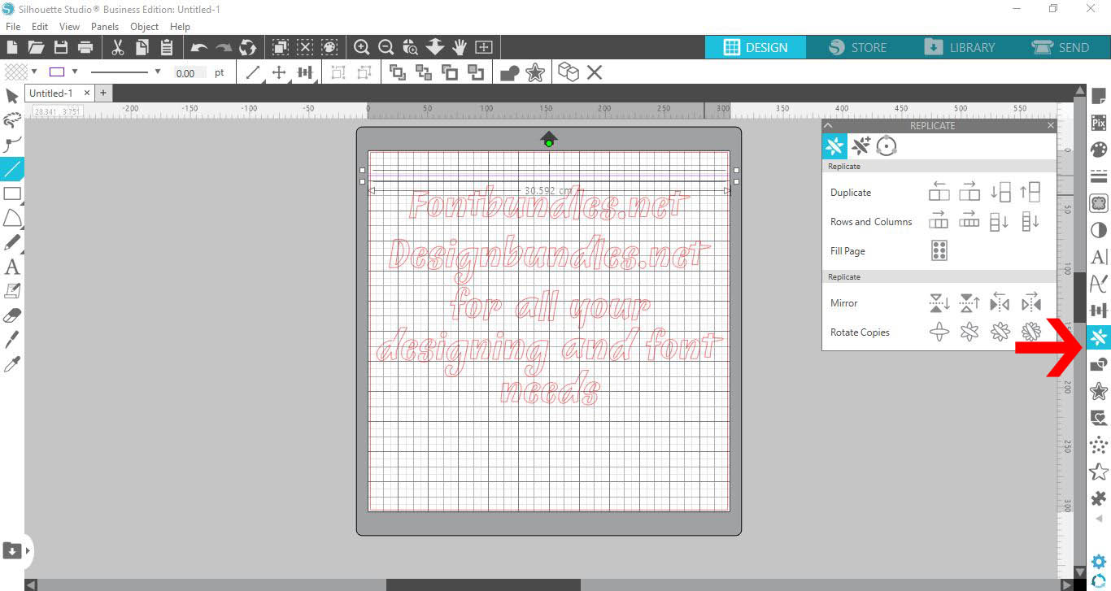Image resolution: width=1111 pixels, height=591 pixels.
Task: Click the New document icon
Action: tap(12, 47)
